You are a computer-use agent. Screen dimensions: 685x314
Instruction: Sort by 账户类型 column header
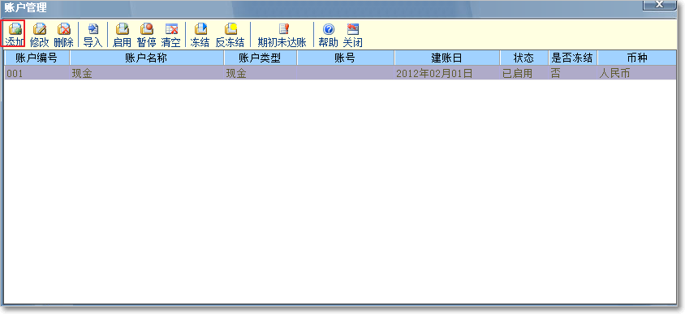point(261,58)
